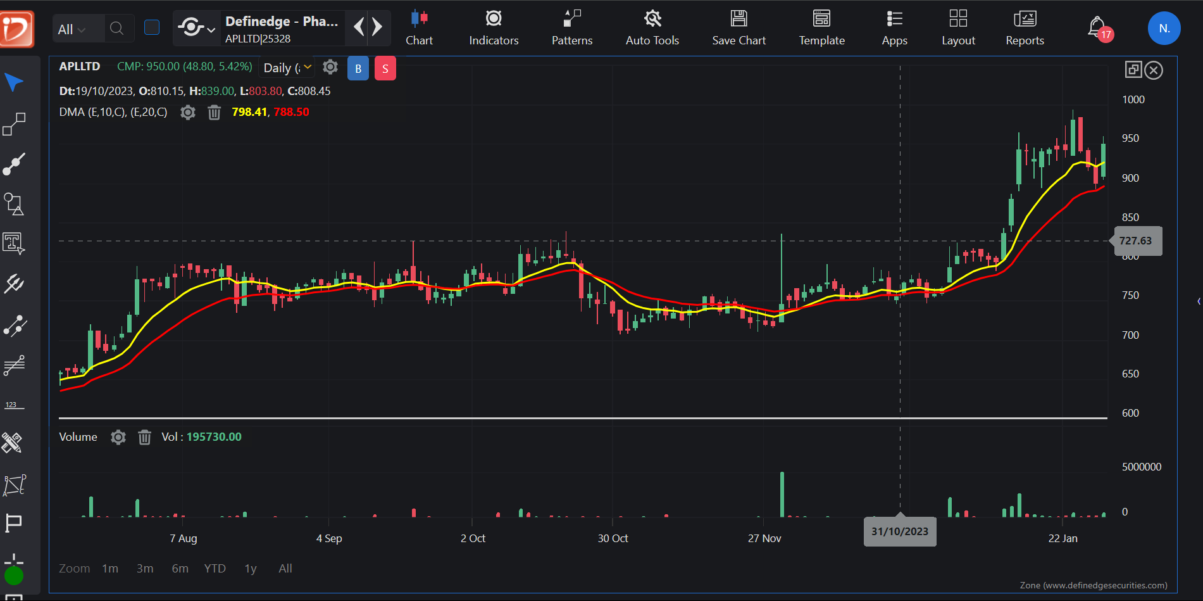
Task: Pop out the chart window icon
Action: point(1133,70)
